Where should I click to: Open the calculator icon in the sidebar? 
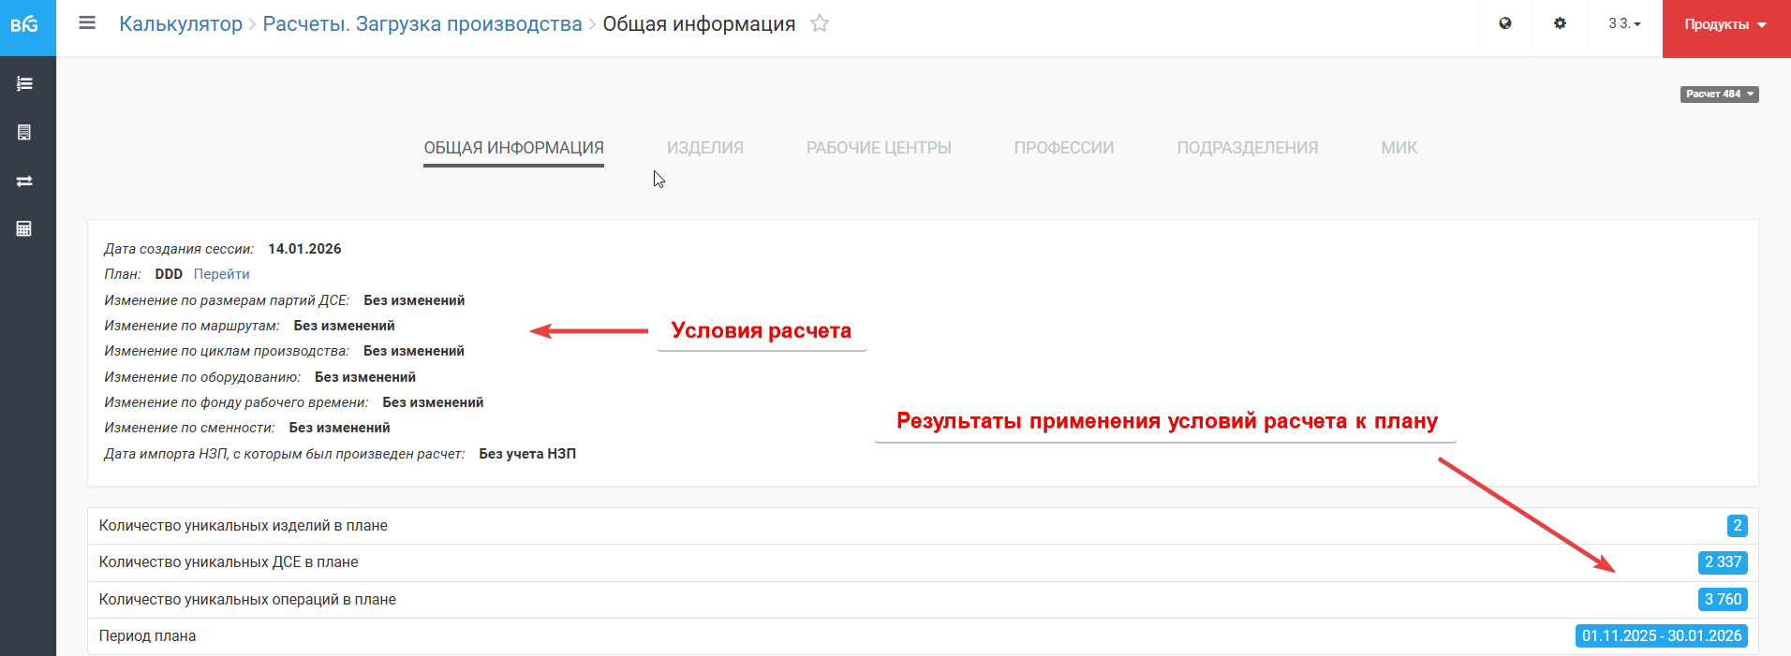click(25, 229)
